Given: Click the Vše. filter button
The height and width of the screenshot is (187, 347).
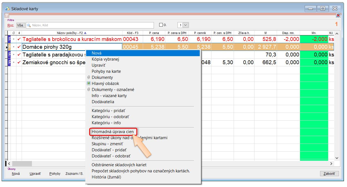Looking at the screenshot, I should (21, 25).
